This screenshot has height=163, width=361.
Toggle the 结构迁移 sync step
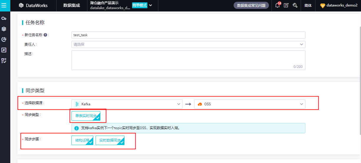[82, 140]
